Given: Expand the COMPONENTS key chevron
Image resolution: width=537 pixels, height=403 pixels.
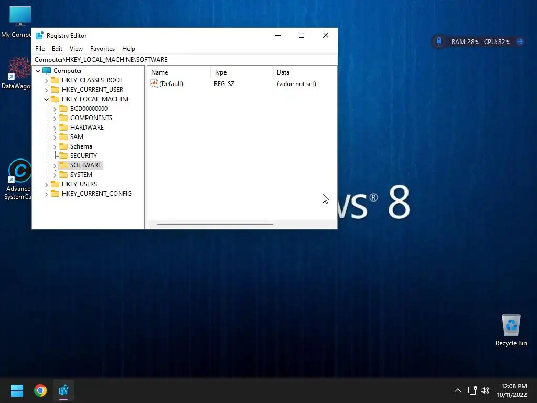Looking at the screenshot, I should (x=55, y=118).
